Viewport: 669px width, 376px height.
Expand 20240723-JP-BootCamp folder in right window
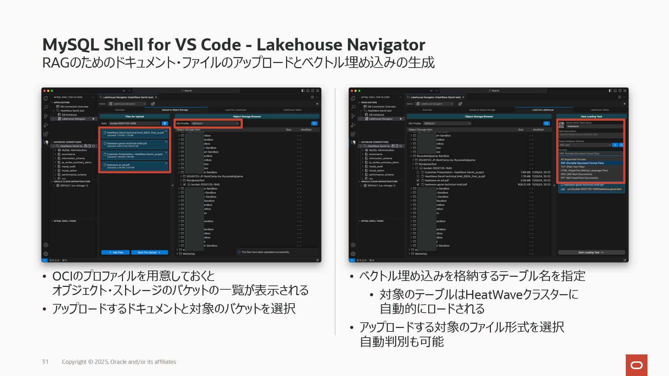413,160
